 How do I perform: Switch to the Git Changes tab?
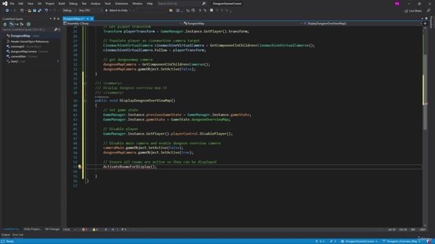pyautogui.click(x=52, y=229)
